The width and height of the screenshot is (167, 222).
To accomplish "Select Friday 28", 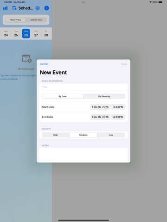I will pos(46,34).
